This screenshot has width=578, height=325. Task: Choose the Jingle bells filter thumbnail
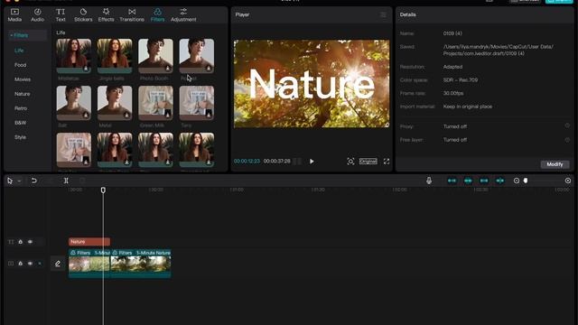click(x=115, y=56)
